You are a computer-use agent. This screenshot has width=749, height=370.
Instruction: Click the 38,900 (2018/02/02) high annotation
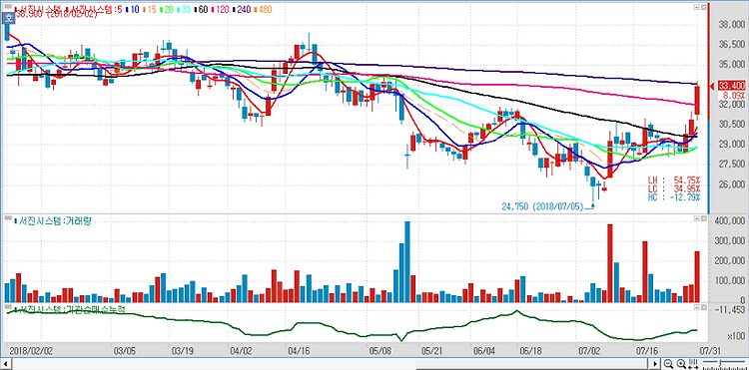[56, 14]
